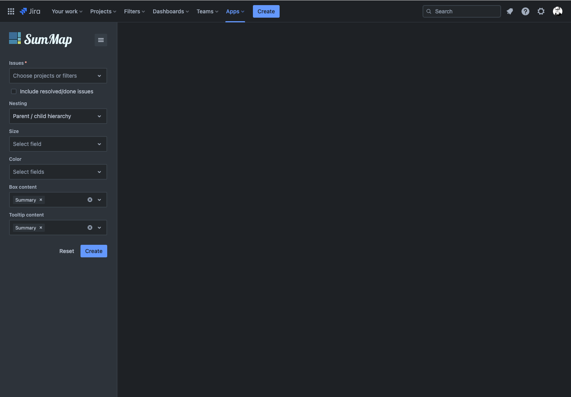This screenshot has height=397, width=571.
Task: Open Choose projects or filters dropdown
Action: coord(58,76)
